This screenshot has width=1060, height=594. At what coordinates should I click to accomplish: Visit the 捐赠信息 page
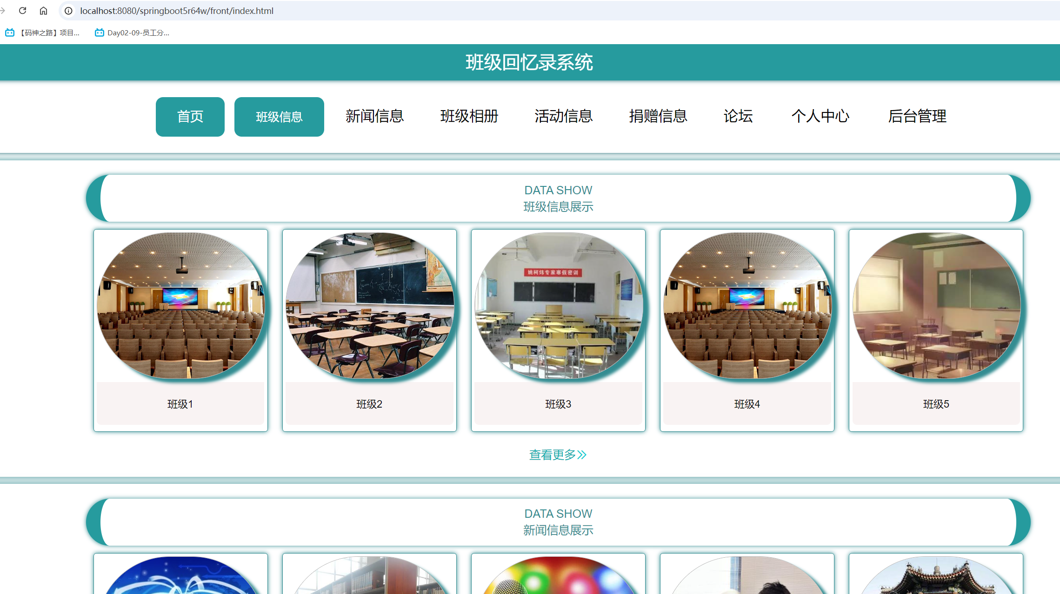[x=658, y=117]
